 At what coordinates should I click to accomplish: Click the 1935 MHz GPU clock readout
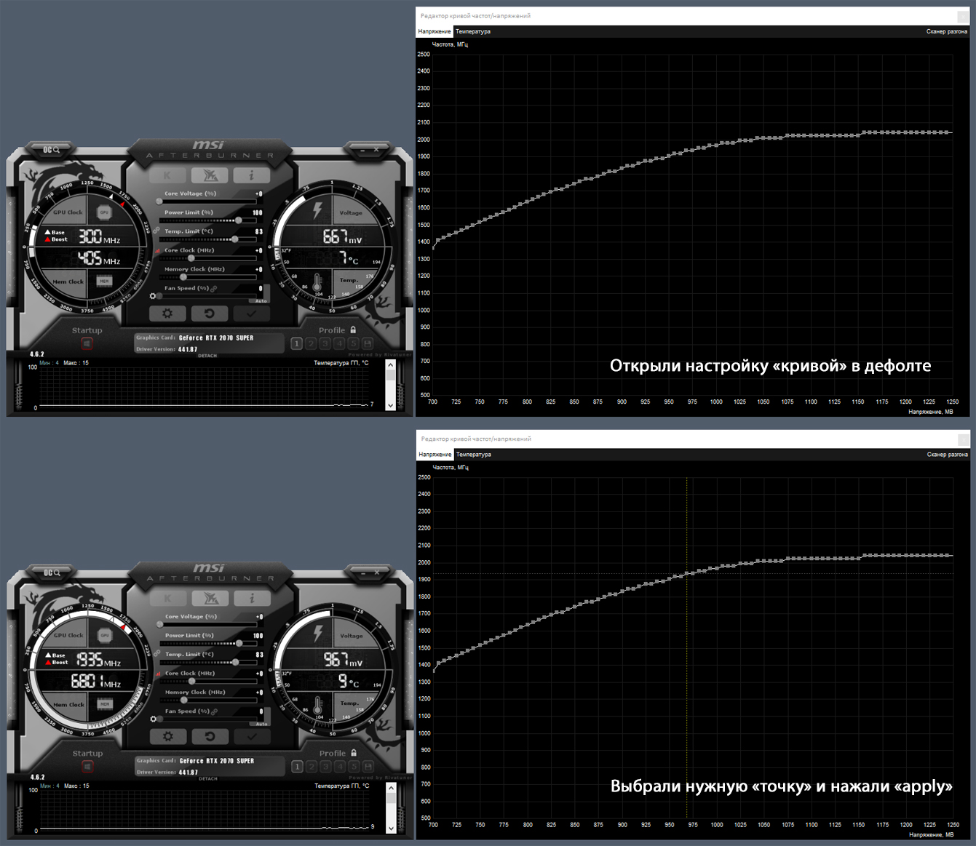(x=98, y=661)
